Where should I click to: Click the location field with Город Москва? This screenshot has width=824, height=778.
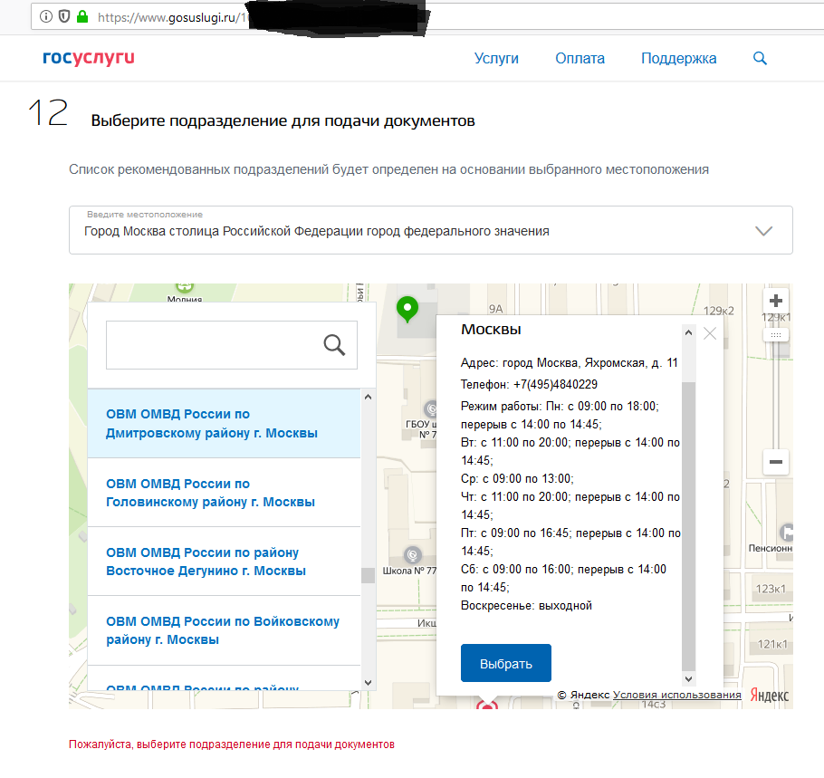[430, 230]
